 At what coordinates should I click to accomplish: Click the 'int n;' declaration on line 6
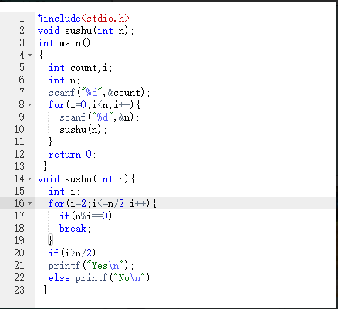pyautogui.click(x=64, y=80)
